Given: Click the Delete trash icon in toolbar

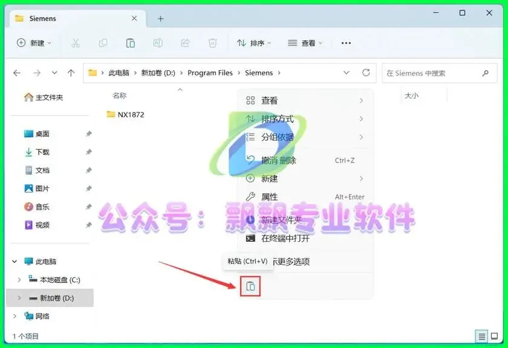Looking at the screenshot, I should pyautogui.click(x=212, y=43).
